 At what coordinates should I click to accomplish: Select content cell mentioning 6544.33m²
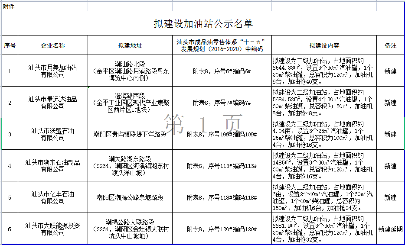point(324,71)
